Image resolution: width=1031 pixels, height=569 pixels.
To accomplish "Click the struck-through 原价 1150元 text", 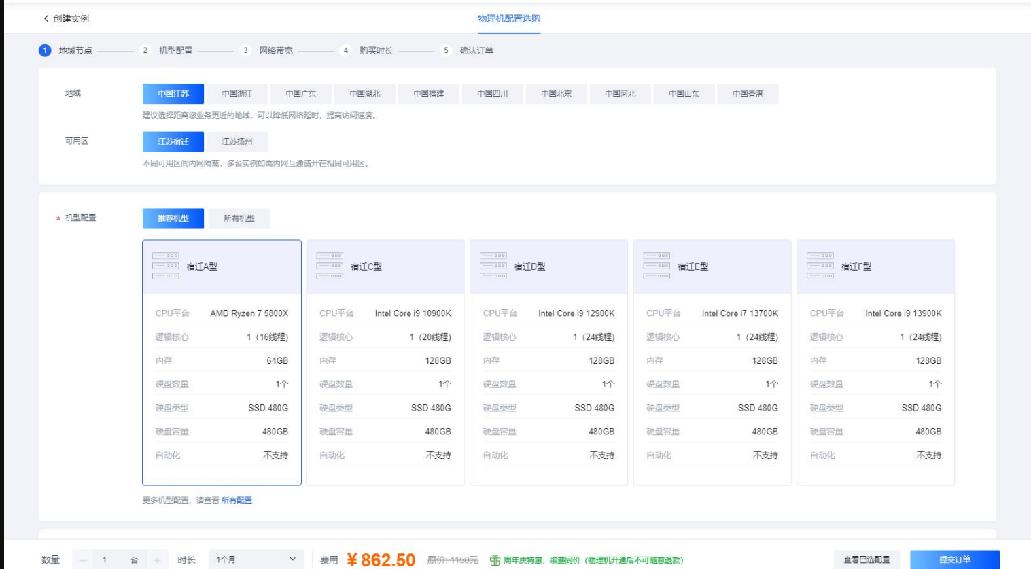I will [x=453, y=560].
